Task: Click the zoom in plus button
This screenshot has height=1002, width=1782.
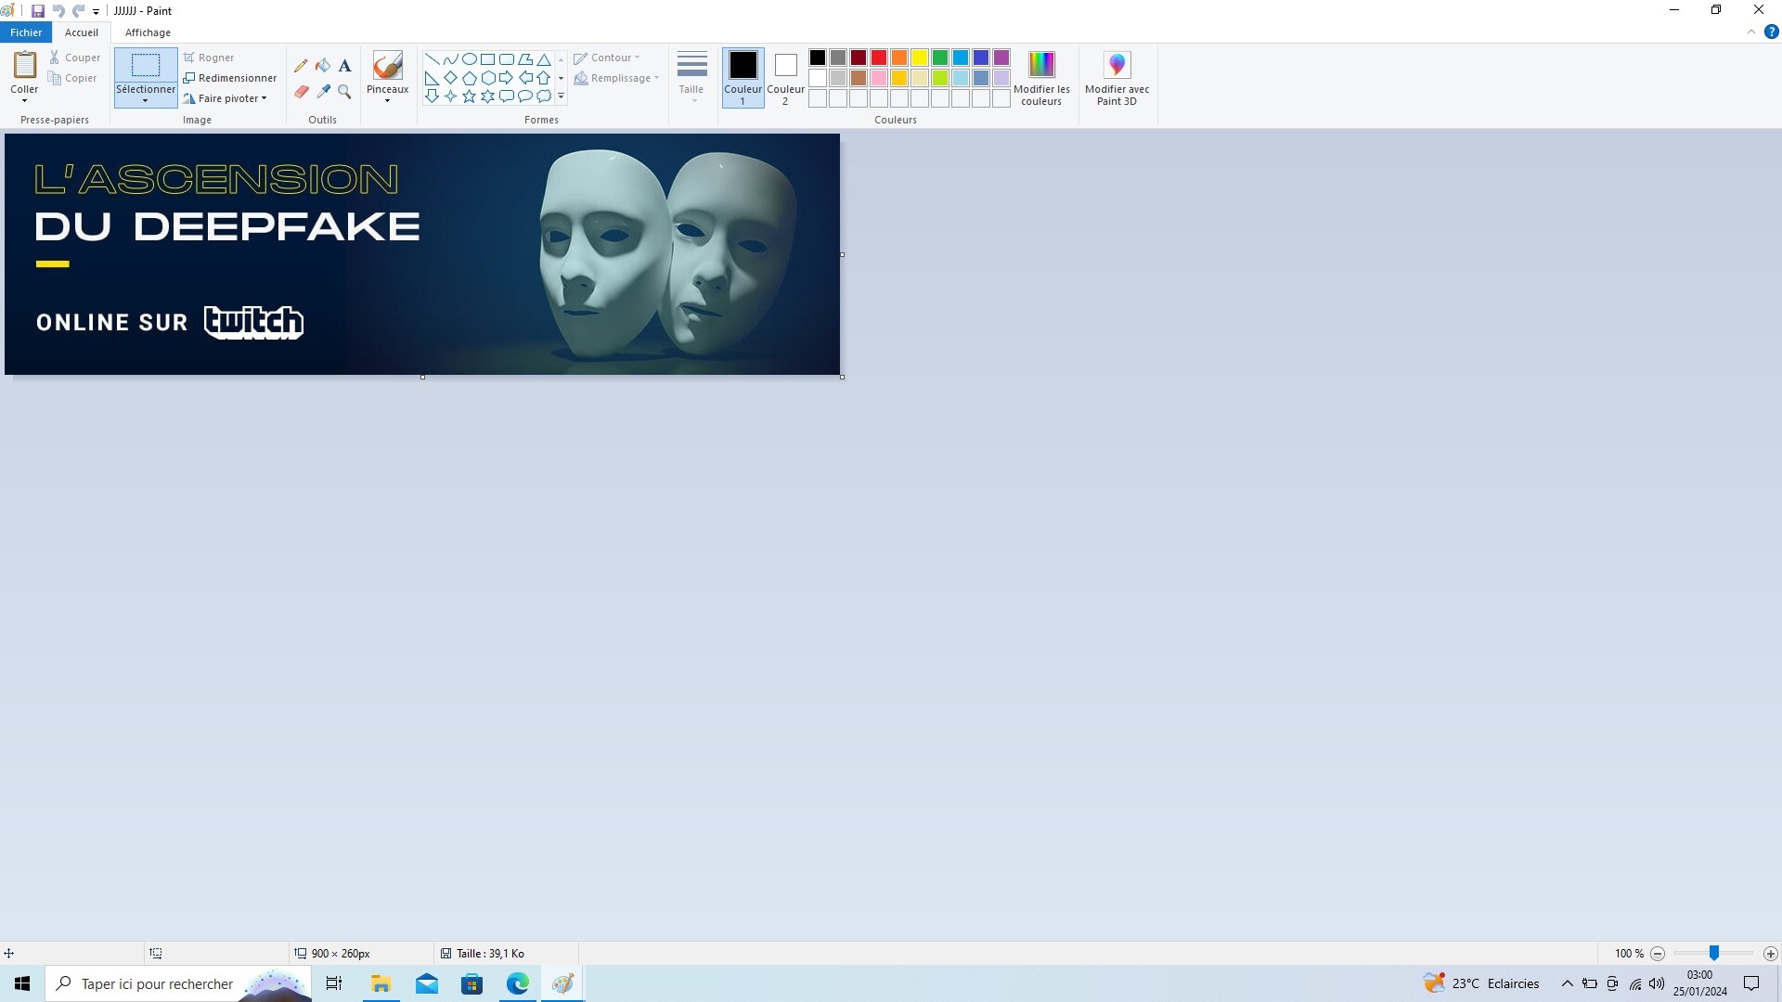Action: [1770, 954]
